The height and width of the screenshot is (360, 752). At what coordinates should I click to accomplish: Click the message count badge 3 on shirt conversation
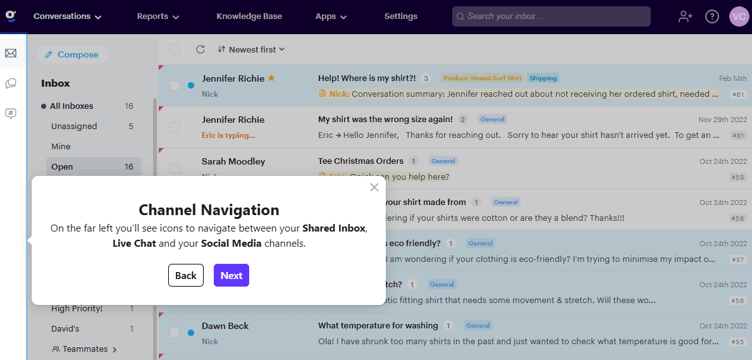click(426, 78)
